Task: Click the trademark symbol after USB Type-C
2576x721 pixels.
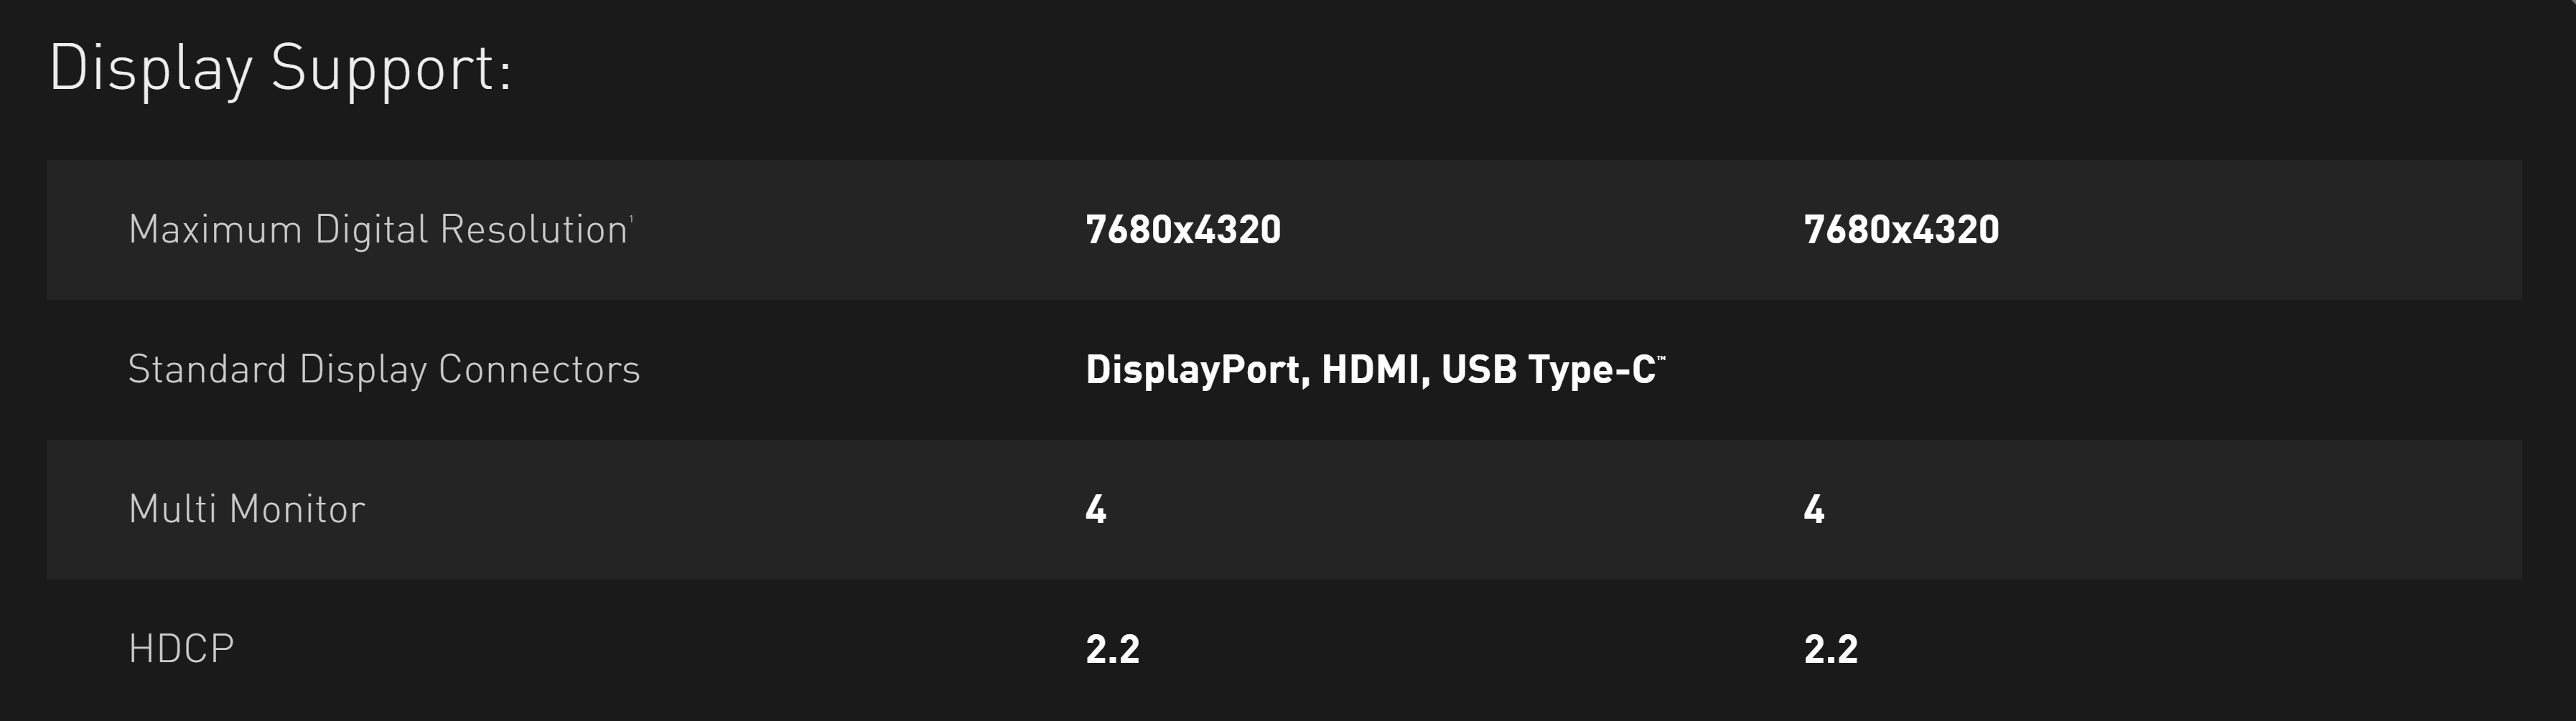Action: point(1661,359)
